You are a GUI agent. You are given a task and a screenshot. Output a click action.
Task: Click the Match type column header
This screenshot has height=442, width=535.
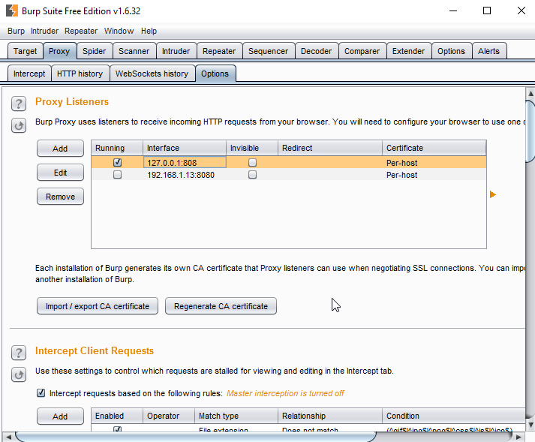236,416
